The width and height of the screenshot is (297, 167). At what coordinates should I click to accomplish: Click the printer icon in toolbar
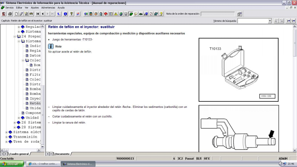10,14
